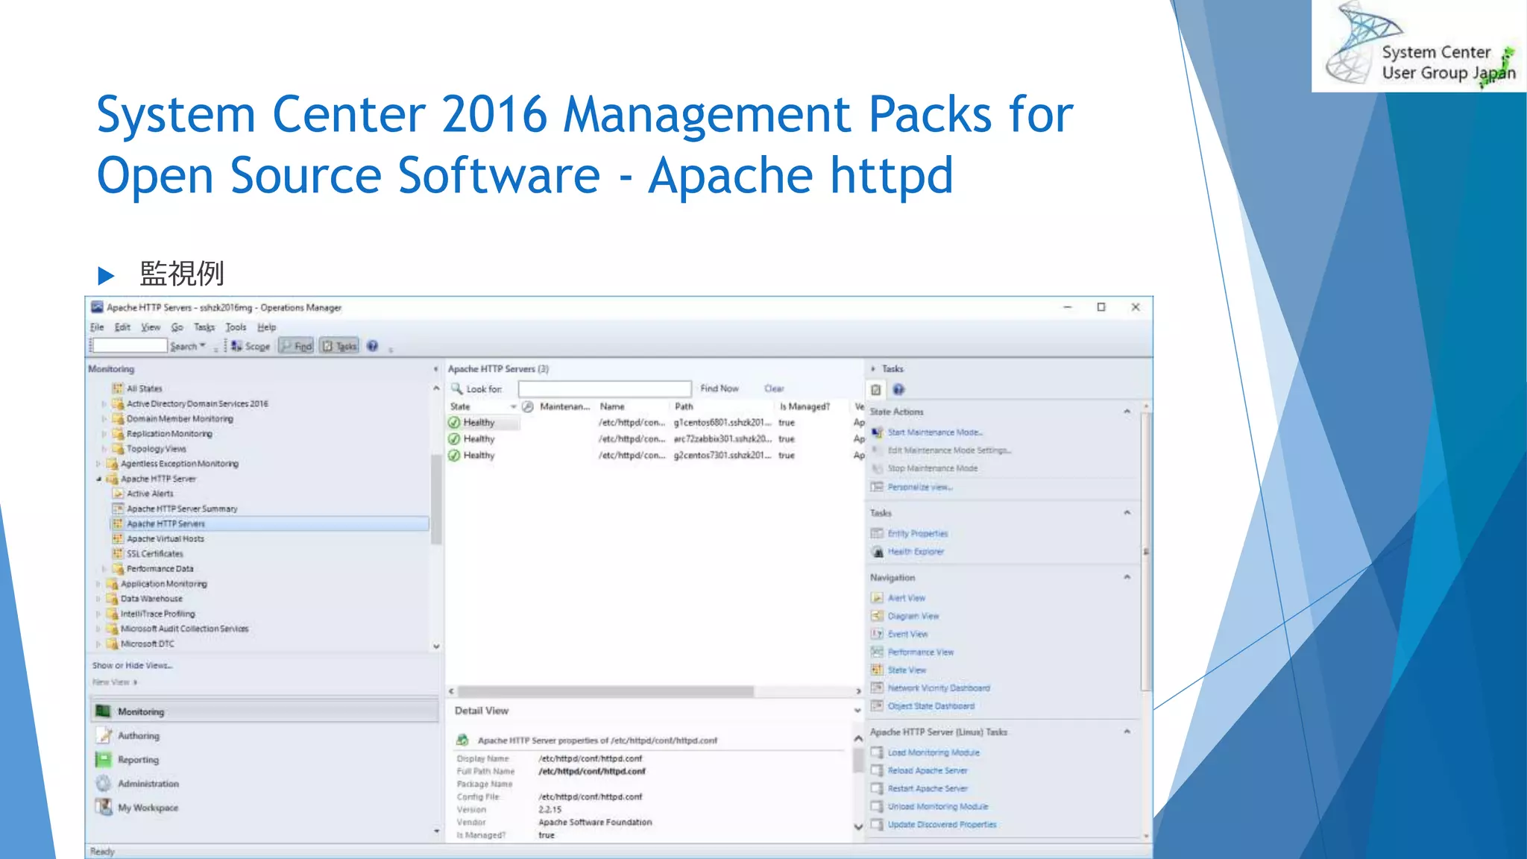The image size is (1527, 859).
Task: Run Restart Apache Server task
Action: 927,789
